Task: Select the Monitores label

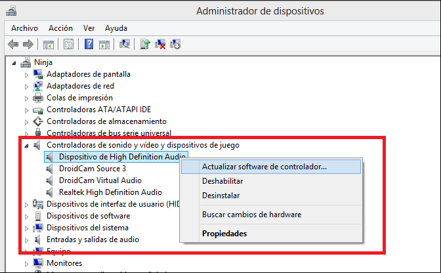Action: pos(64,263)
